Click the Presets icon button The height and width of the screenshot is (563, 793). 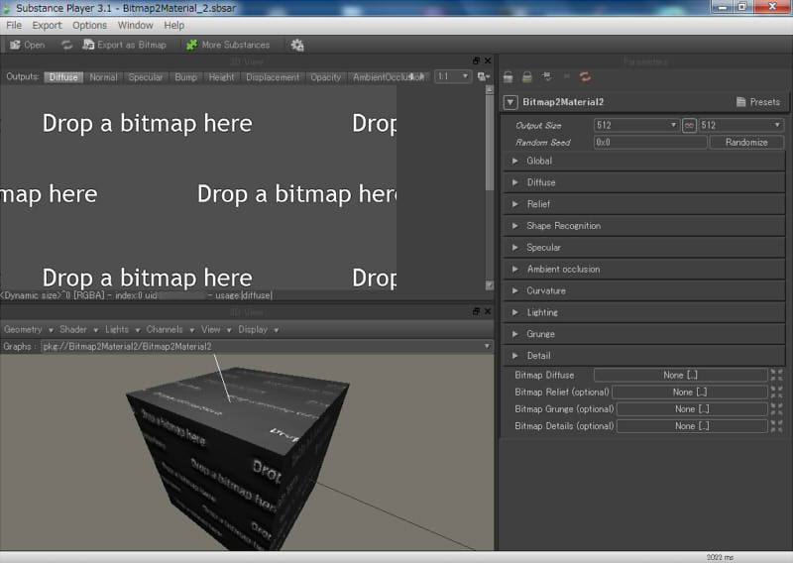(x=757, y=102)
